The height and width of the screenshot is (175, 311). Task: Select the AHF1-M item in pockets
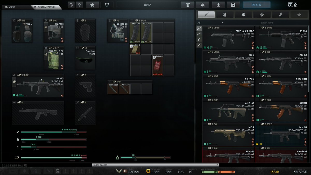(124, 89)
